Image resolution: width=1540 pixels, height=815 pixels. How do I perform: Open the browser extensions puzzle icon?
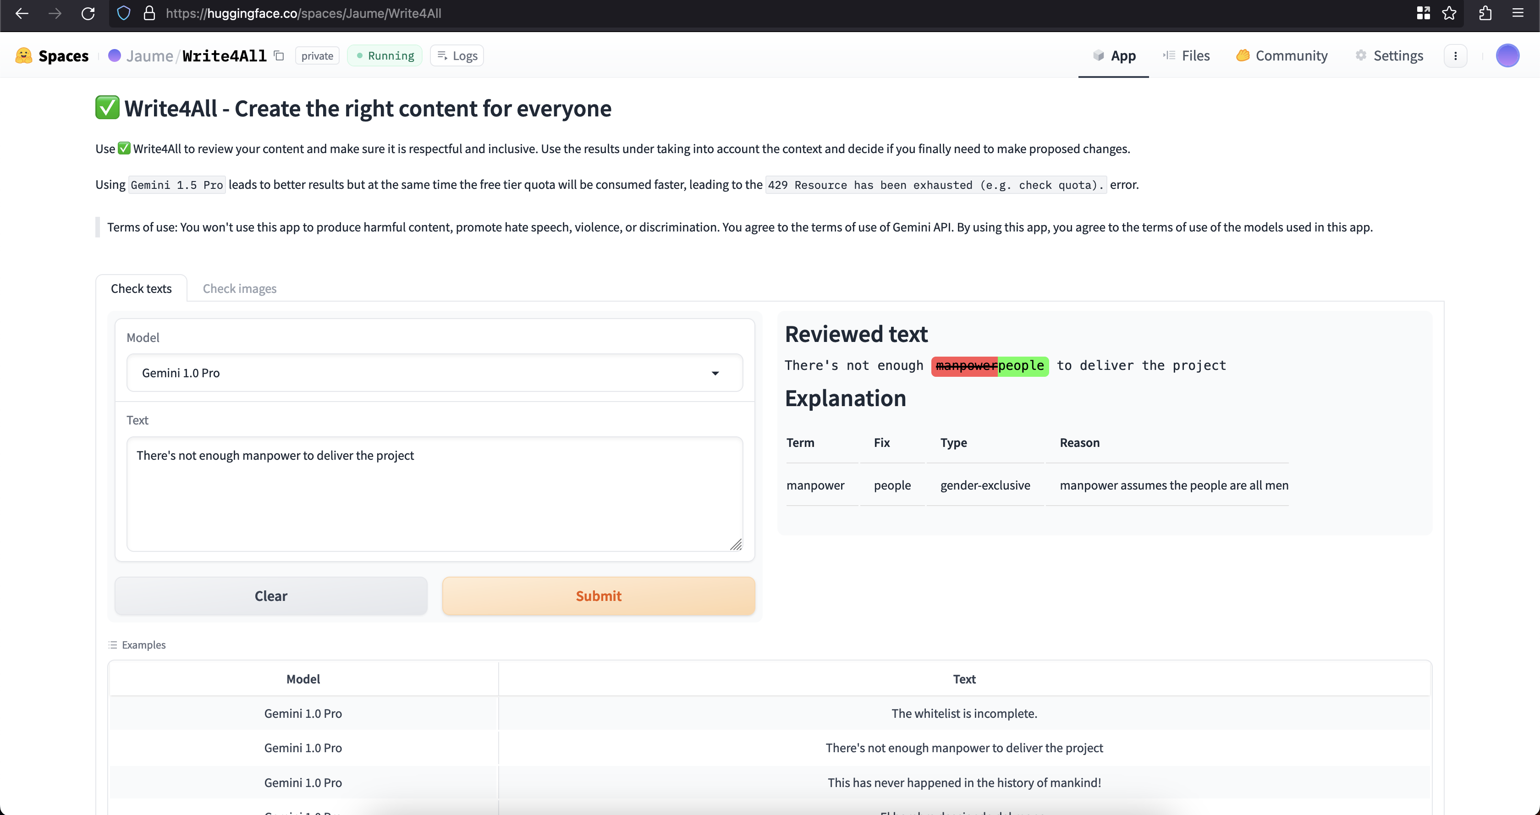pyautogui.click(x=1485, y=13)
